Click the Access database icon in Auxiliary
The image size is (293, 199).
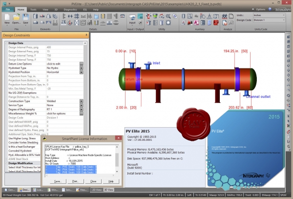196,22
